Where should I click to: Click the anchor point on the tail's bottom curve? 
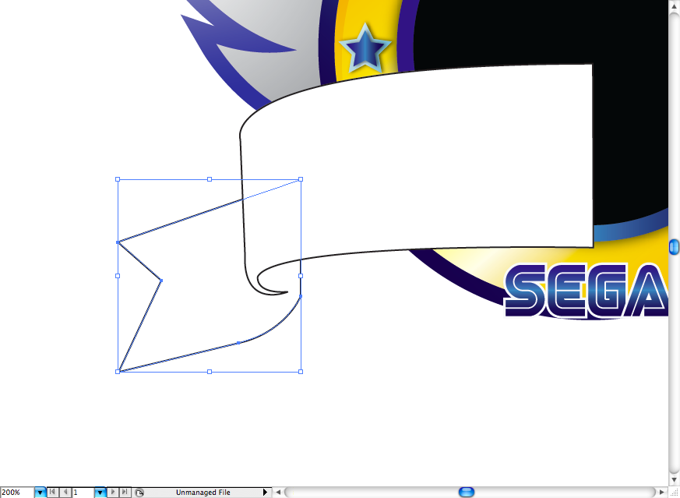[238, 343]
